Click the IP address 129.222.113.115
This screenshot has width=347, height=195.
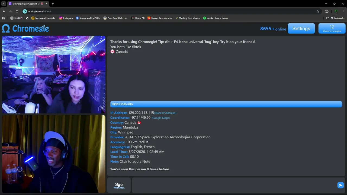click(141, 113)
